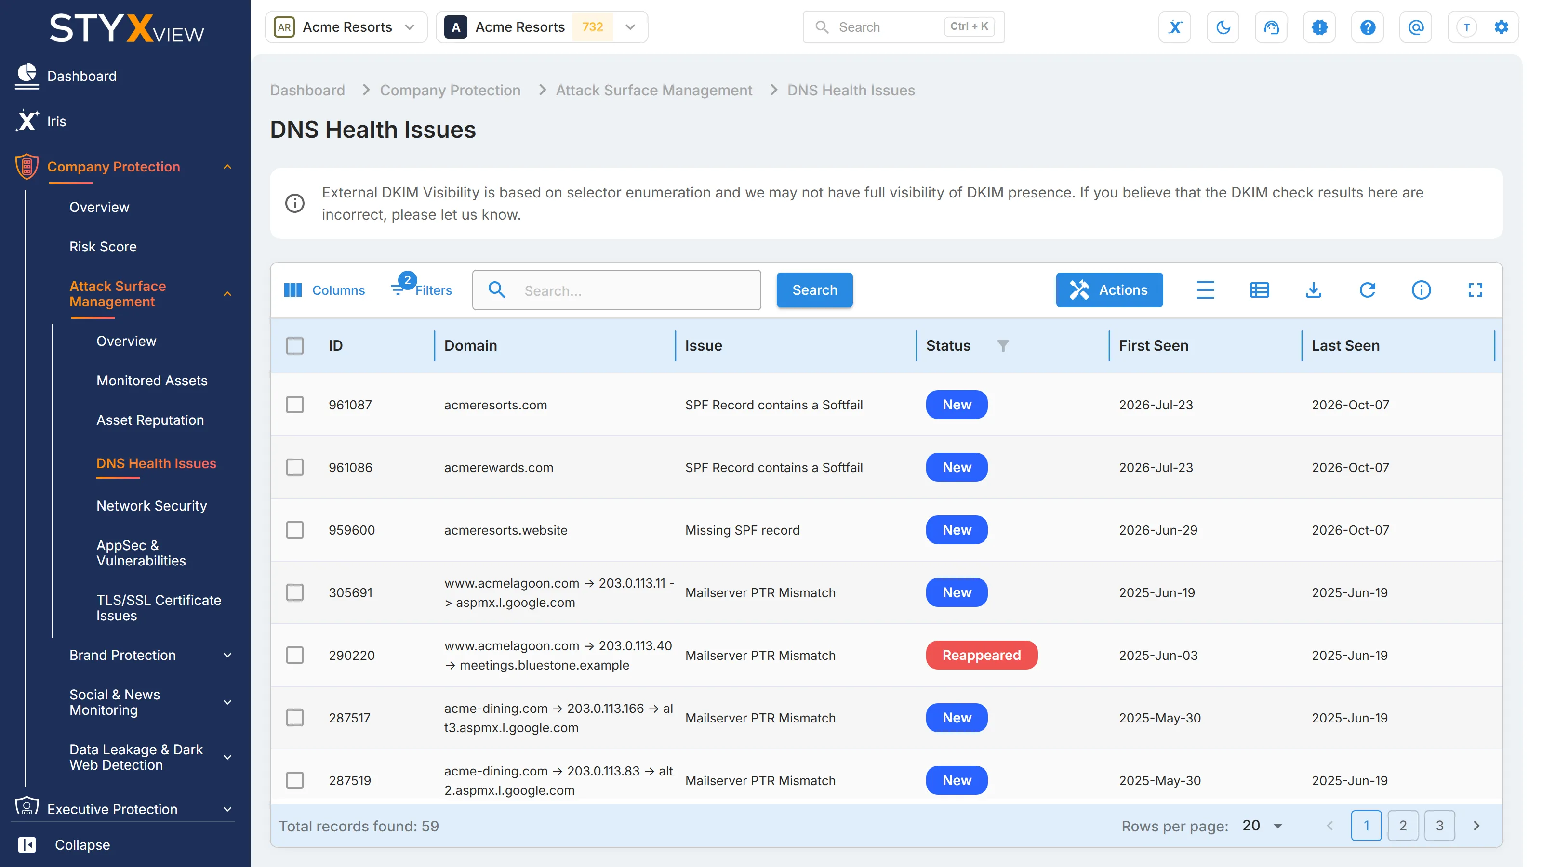Image resolution: width=1542 pixels, height=867 pixels.
Task: Click Attack Surface Management breadcrumb link
Action: (654, 91)
